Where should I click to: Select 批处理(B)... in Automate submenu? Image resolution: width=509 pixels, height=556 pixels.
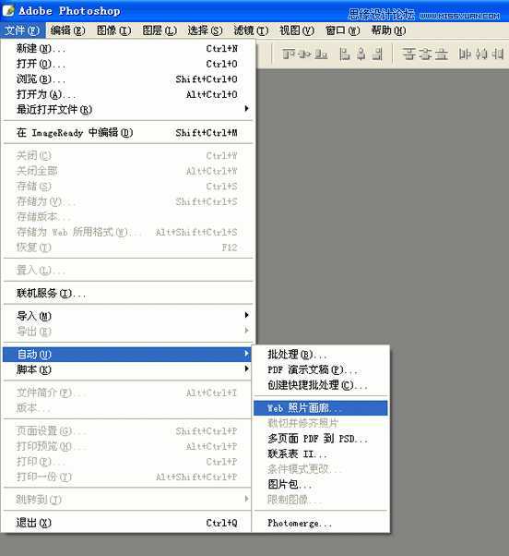(321, 355)
